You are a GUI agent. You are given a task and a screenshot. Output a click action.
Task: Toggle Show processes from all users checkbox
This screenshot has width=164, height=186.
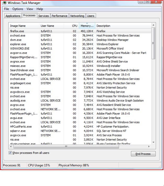pyautogui.click(x=10, y=153)
